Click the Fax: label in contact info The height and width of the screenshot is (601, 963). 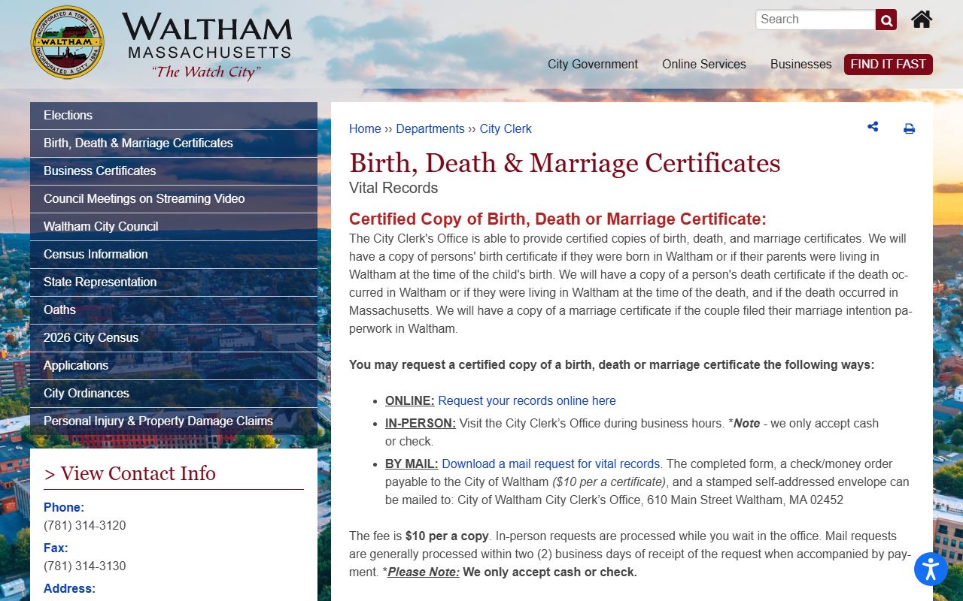[56, 548]
